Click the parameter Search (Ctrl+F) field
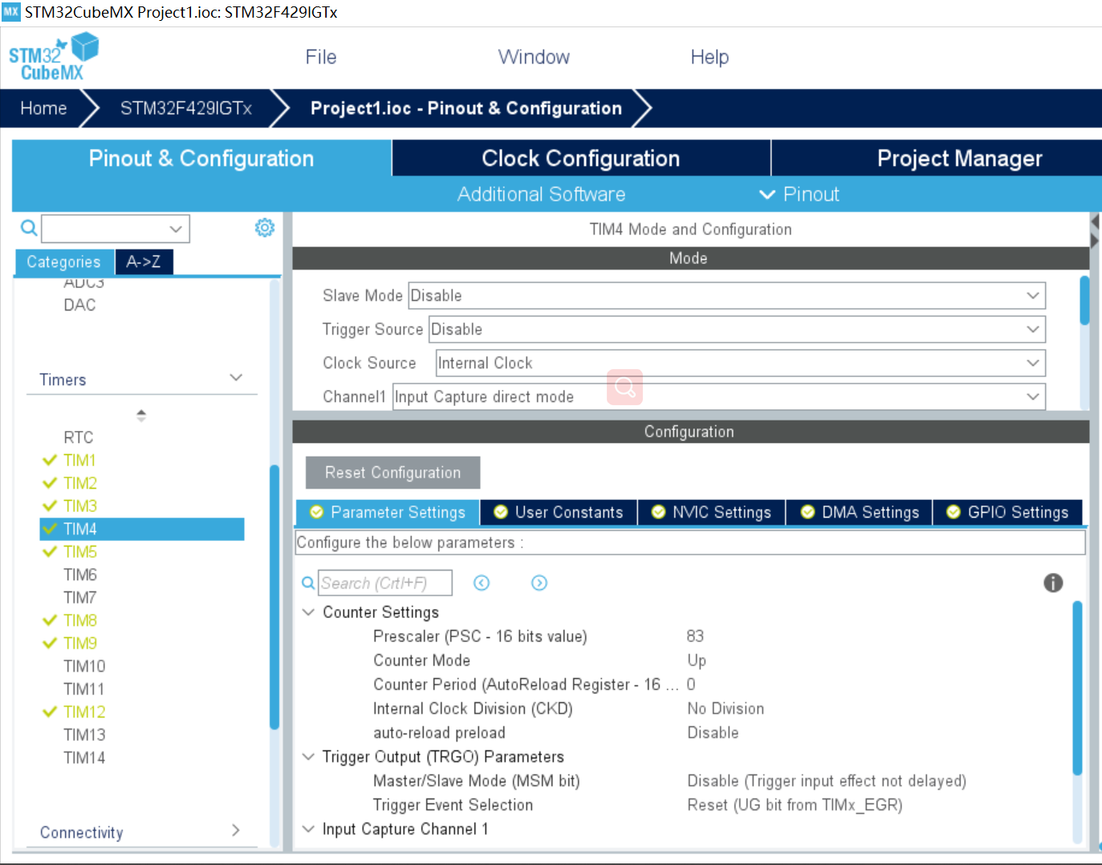Image resolution: width=1102 pixels, height=865 pixels. point(385,583)
